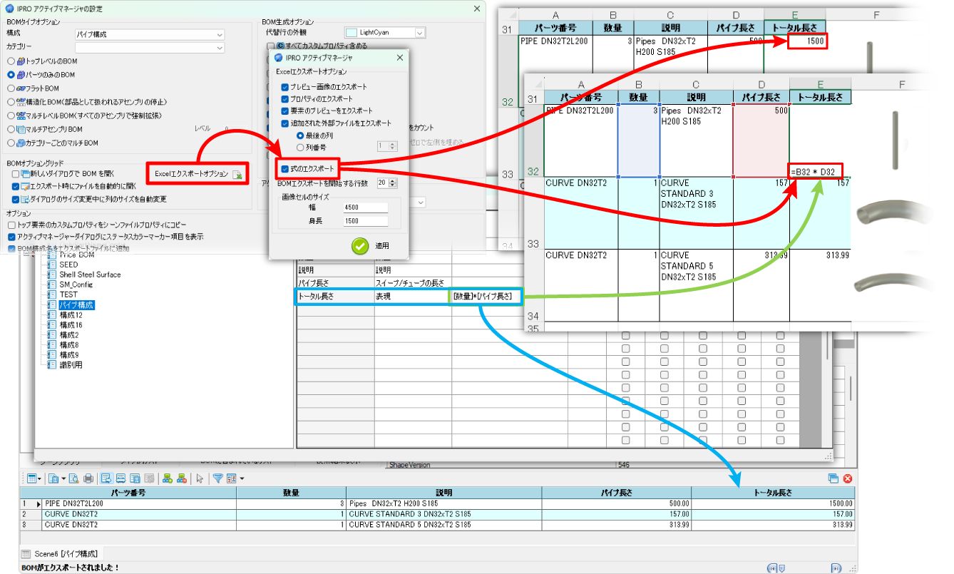
Task: Click the cascade windows icon above トータル長さ column
Action: [834, 478]
